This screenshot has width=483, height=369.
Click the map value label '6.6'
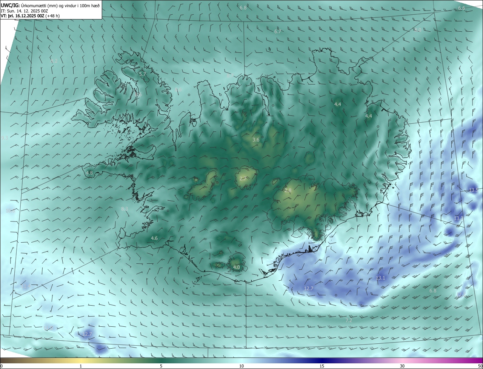[x=461, y=8]
